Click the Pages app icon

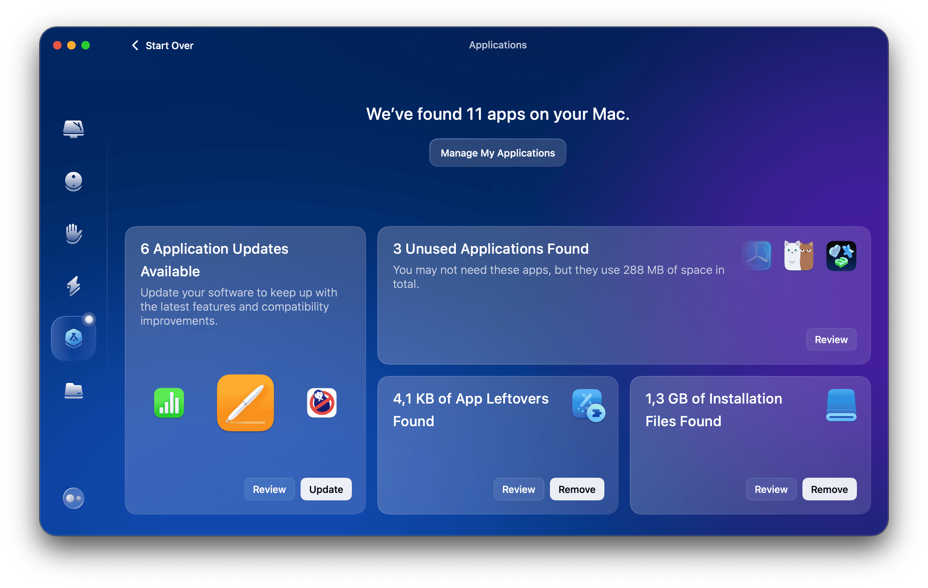[x=245, y=403]
